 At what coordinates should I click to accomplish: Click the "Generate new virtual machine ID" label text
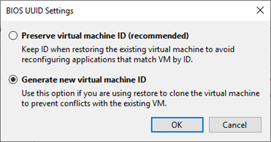click(x=84, y=80)
